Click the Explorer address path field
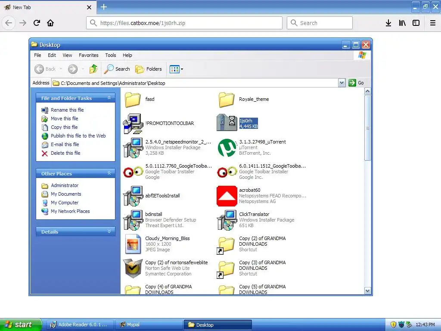Screen dimensions: 441x331 (195, 83)
